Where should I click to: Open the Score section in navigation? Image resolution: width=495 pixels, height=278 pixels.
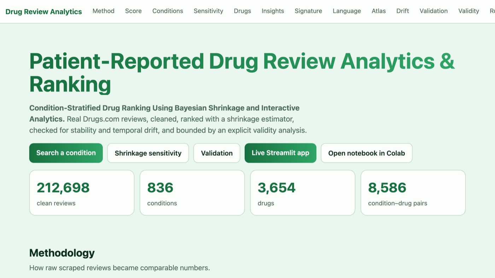133,11
